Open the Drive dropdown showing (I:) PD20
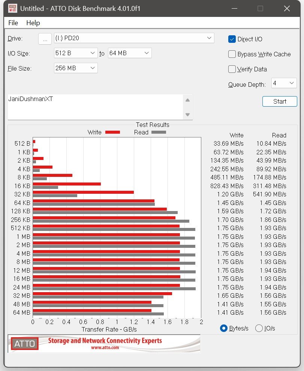Viewport: 304px width, 371px height. (134, 38)
